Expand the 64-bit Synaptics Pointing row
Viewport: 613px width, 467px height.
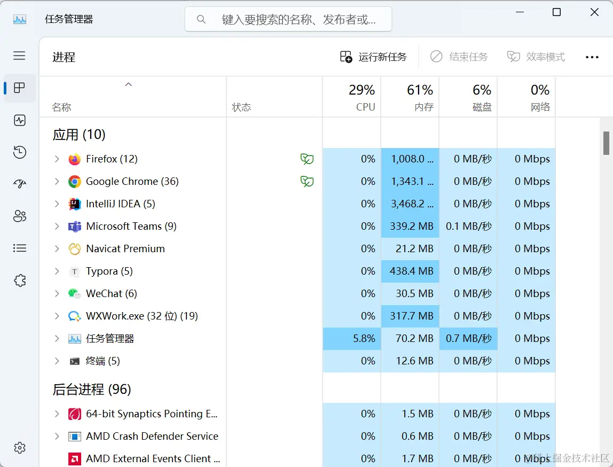click(57, 414)
